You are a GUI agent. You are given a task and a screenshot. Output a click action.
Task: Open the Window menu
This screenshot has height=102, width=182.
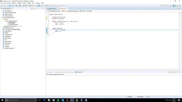tap(38, 3)
